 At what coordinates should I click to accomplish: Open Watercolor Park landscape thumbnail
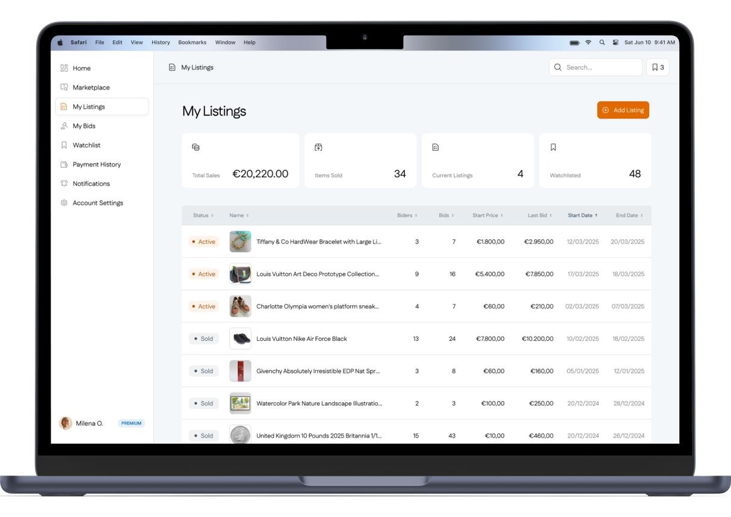(x=240, y=403)
